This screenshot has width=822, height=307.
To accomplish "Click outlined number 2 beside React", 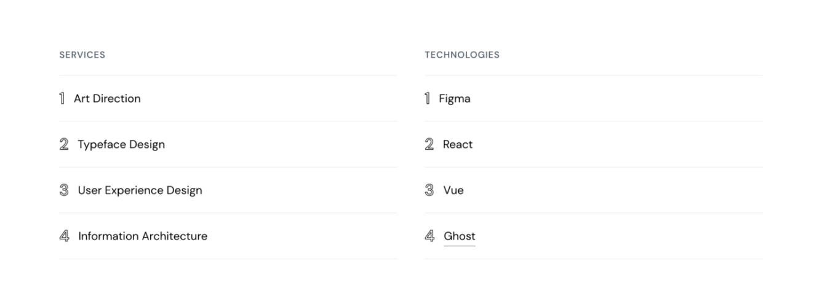I will coord(429,144).
